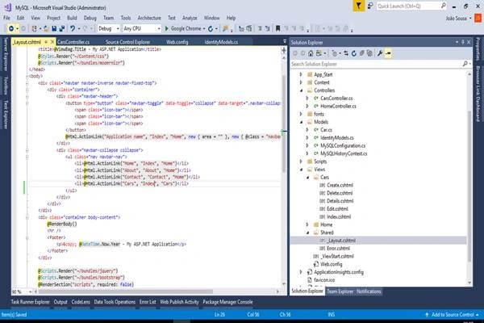Viewport: 484px width, 323px height.
Task: Click the Undo arrow in toolbar
Action: (73, 28)
